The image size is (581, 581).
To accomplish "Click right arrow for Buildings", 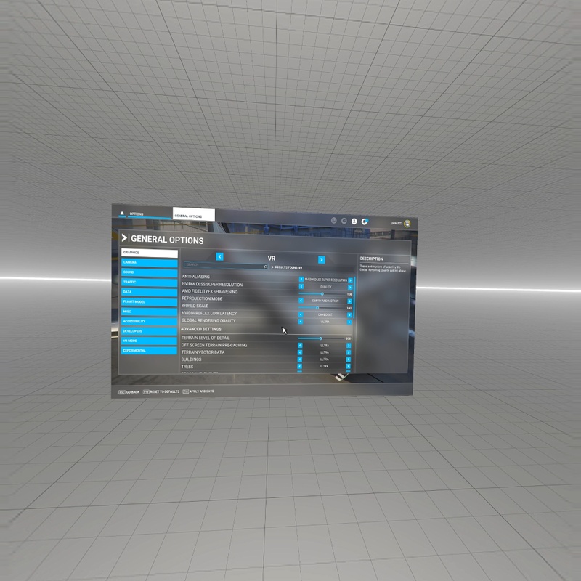I will (349, 359).
